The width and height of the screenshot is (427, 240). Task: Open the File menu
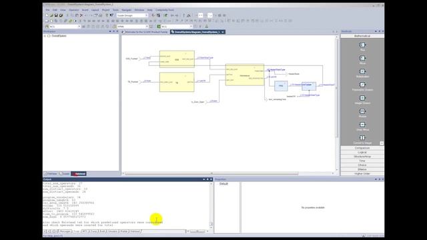47,10
